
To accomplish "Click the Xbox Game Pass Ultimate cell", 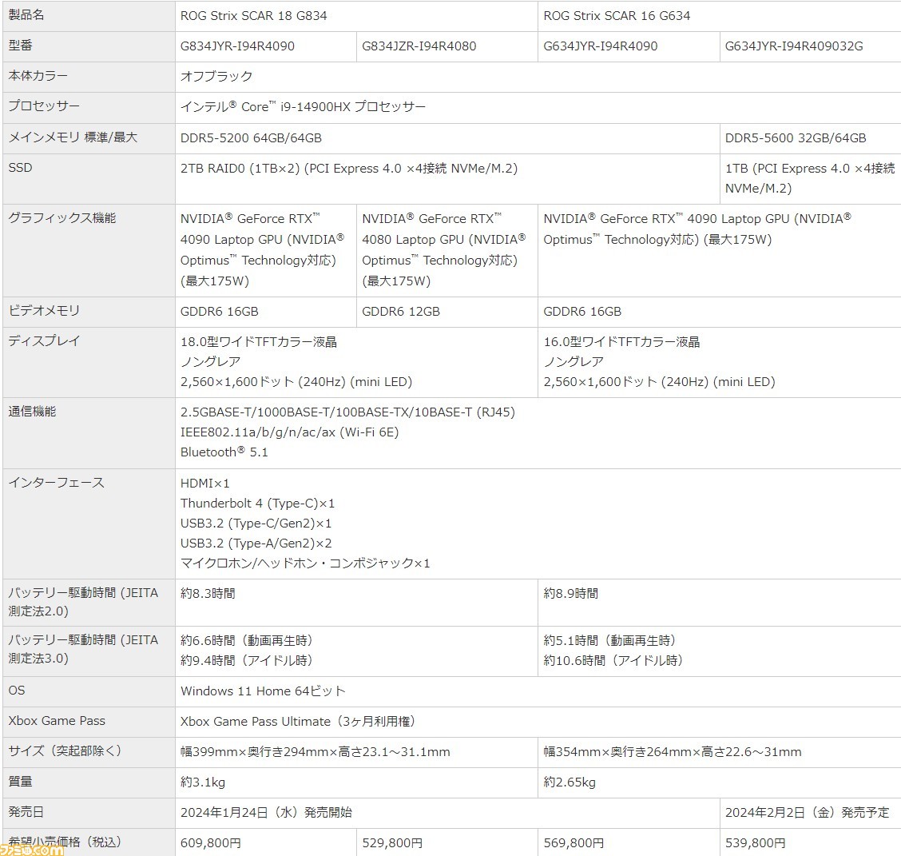I will coord(538,722).
